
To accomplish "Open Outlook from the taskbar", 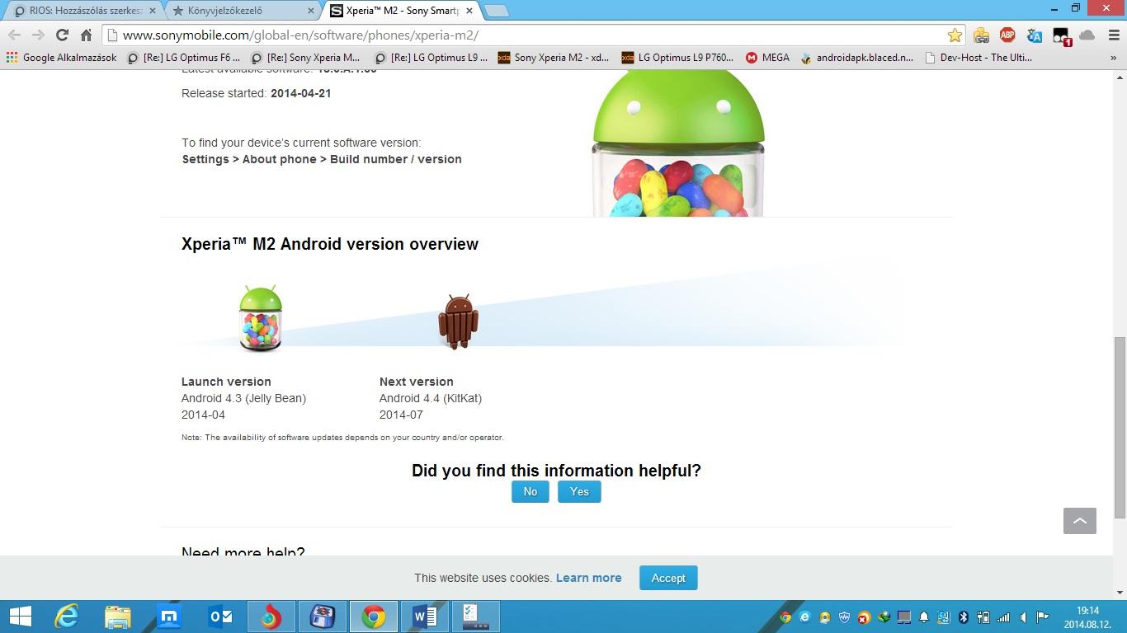I will tap(220, 617).
